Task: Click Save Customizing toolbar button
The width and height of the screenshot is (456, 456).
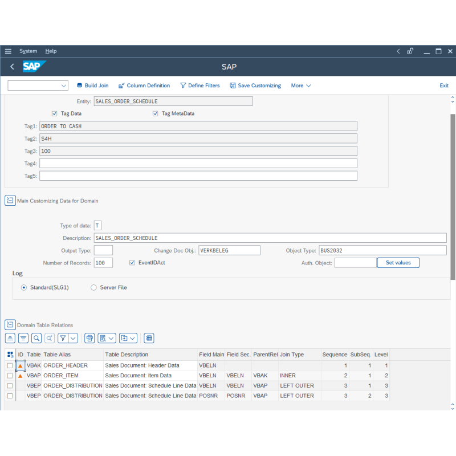Action: (x=255, y=85)
